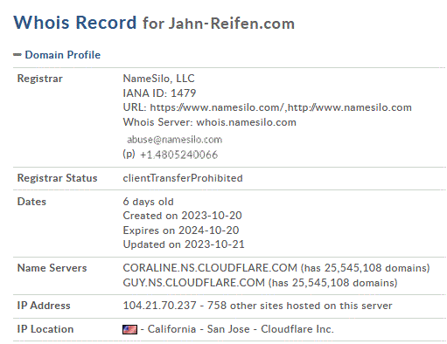Viewport: 447px width, 344px height.
Task: Click the 'Registrar Status' row label
Action: click(57, 178)
